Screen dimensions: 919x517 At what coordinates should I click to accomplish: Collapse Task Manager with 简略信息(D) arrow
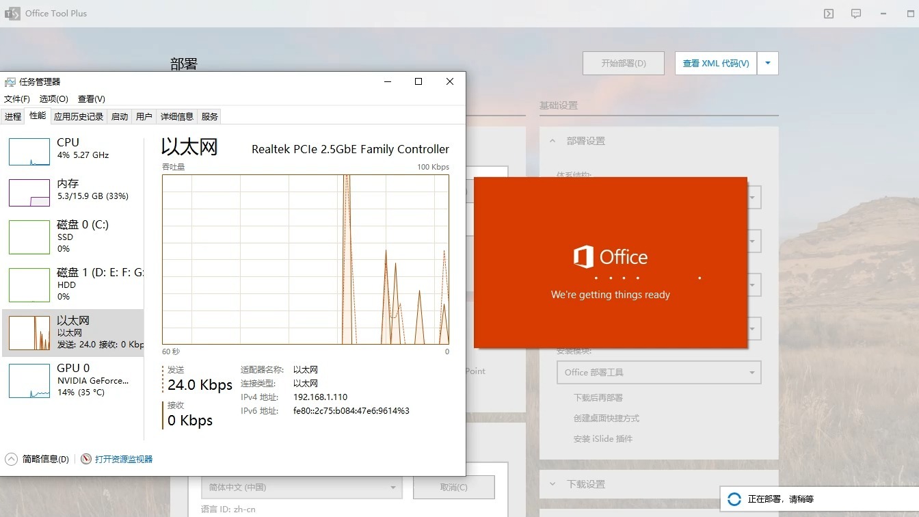(x=11, y=459)
